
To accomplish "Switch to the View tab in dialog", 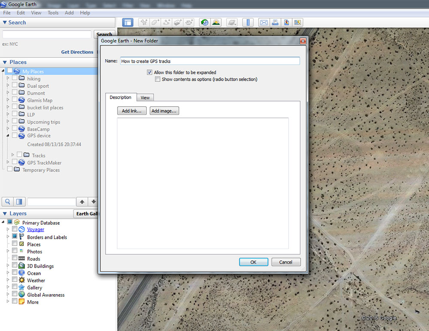I will point(145,98).
